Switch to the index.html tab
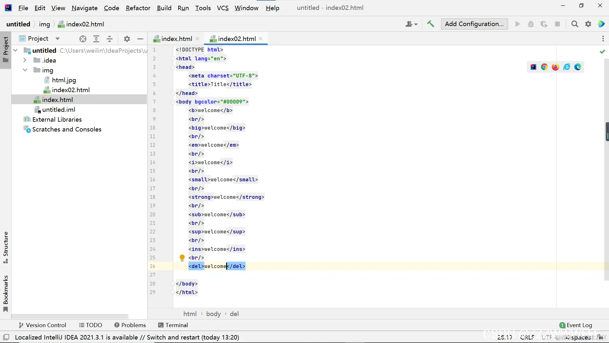Screen dimensions: 609x343 point(176,39)
